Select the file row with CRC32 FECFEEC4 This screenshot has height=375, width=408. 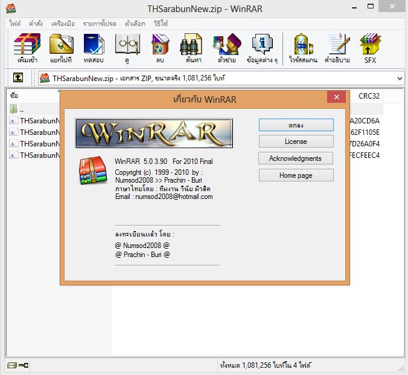194,155
